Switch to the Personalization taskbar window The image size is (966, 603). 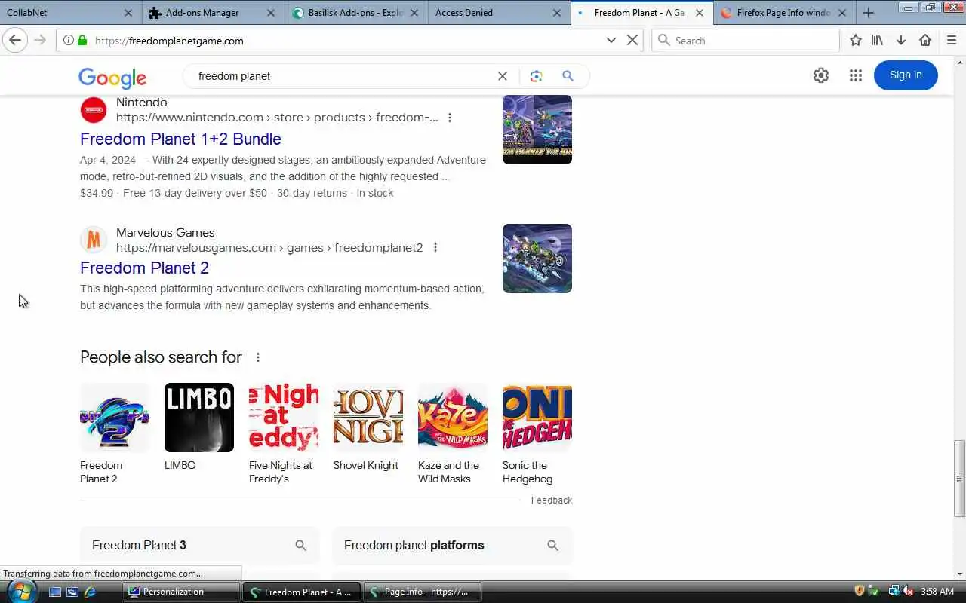point(181,592)
